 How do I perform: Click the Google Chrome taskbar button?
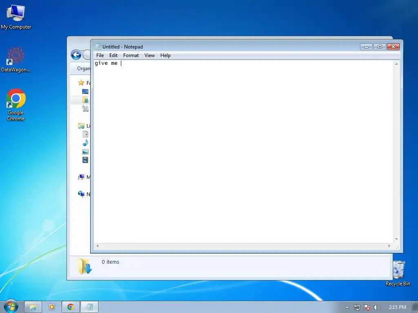pyautogui.click(x=71, y=307)
